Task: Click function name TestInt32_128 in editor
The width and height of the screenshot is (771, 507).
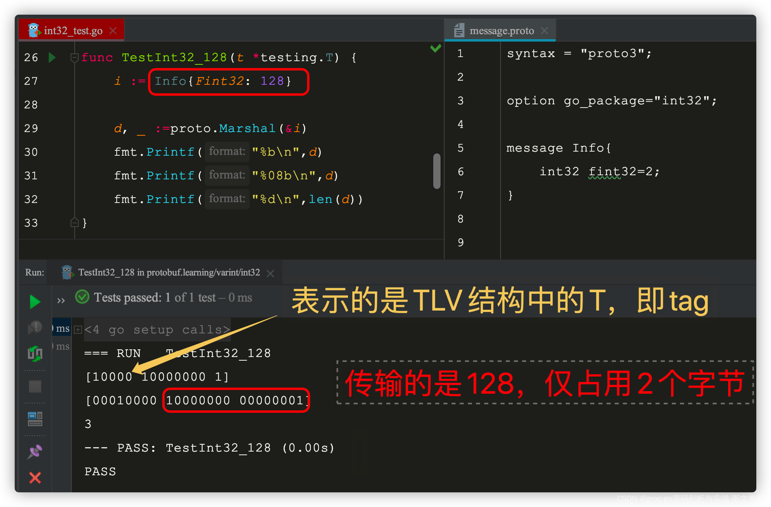Action: (174, 57)
